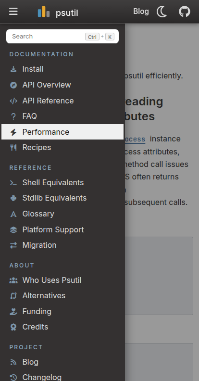The height and width of the screenshot is (381, 199).
Task: Open the GitHub repository icon
Action: pos(185,12)
